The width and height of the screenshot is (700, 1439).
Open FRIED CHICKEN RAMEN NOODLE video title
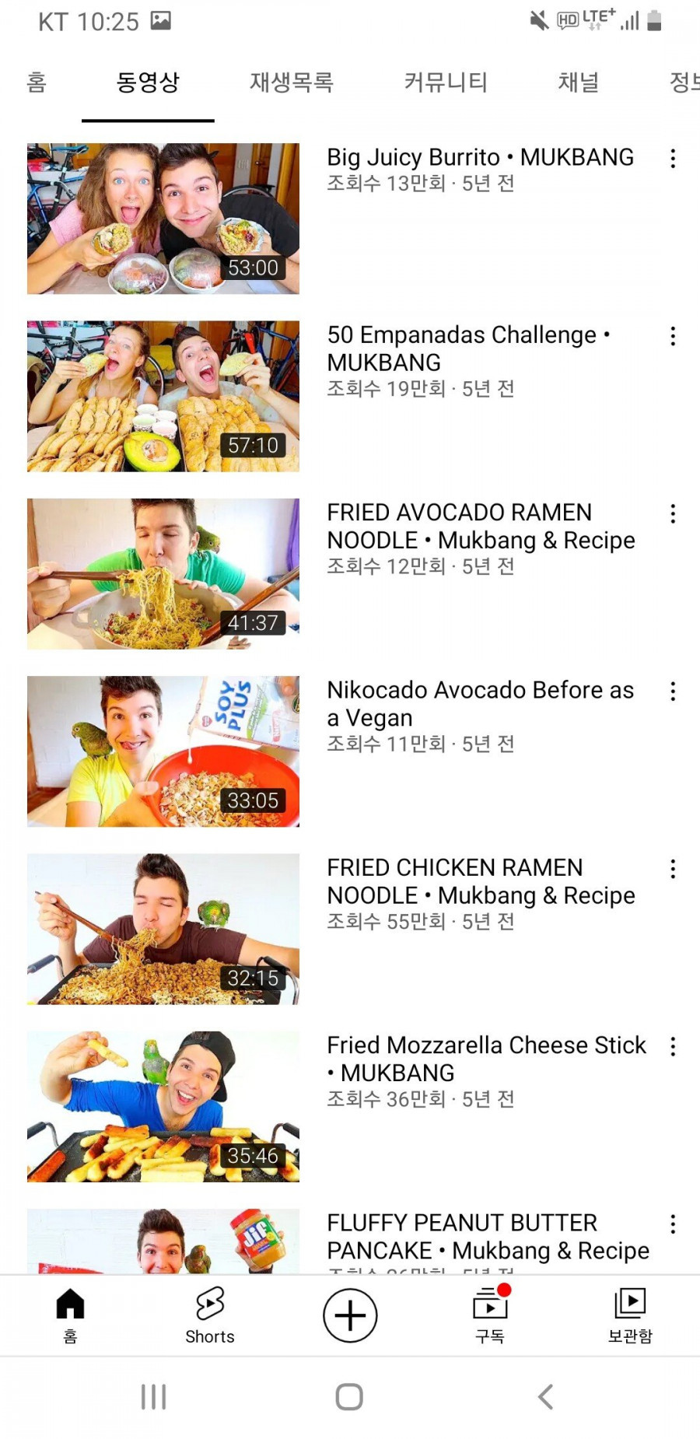click(481, 881)
